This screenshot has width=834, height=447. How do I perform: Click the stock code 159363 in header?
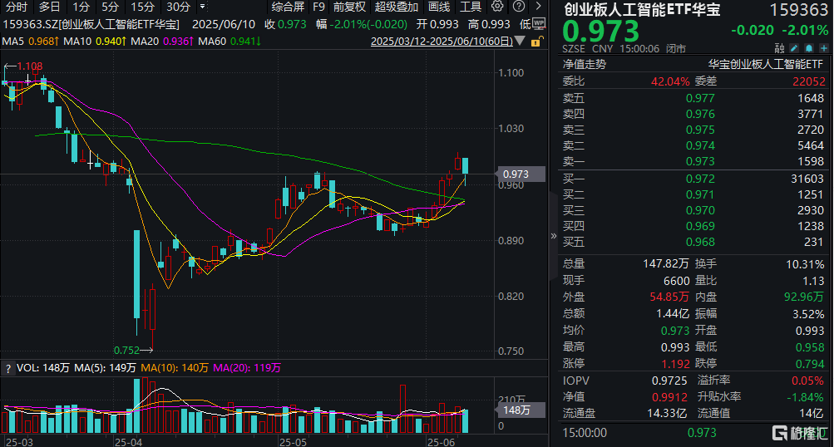point(799,10)
